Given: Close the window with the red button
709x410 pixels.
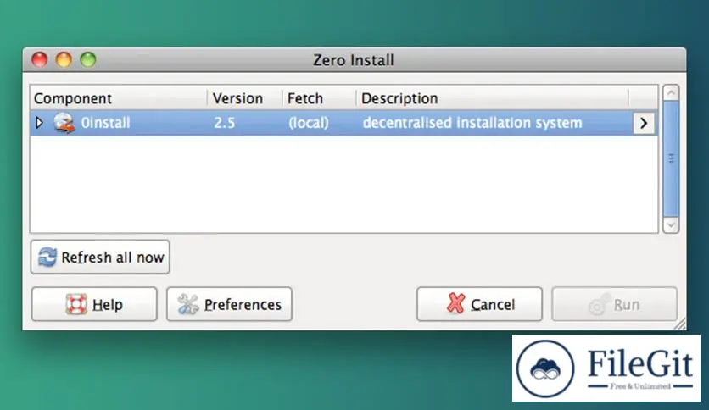Looking at the screenshot, I should click(40, 59).
